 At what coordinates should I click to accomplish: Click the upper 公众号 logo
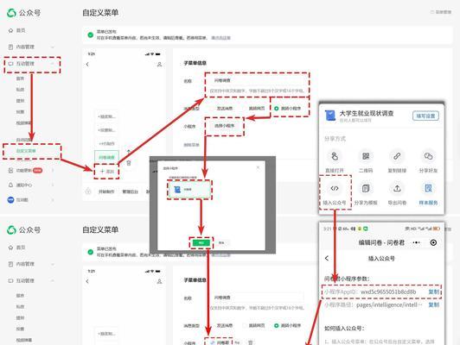pyautogui.click(x=11, y=13)
